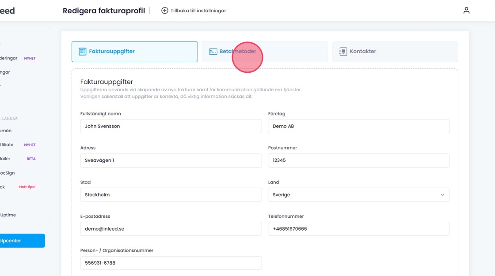Click the user profile icon

(466, 11)
